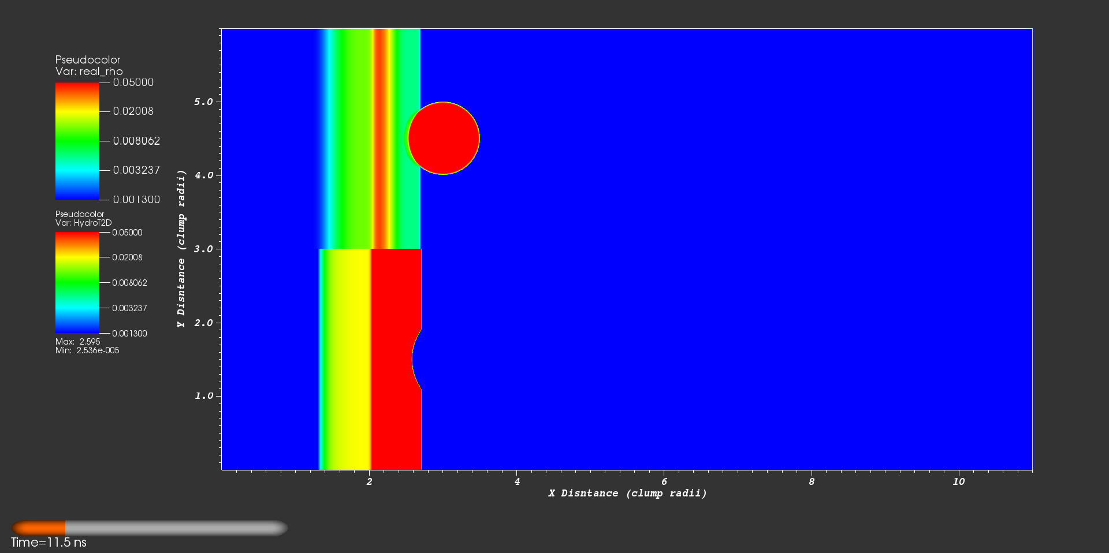
Task: Click the 0.02008 tick of real_rho legend
Action: (x=133, y=111)
